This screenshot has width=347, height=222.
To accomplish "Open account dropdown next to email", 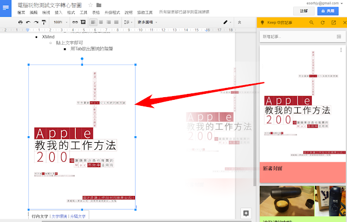I will pos(342,3).
